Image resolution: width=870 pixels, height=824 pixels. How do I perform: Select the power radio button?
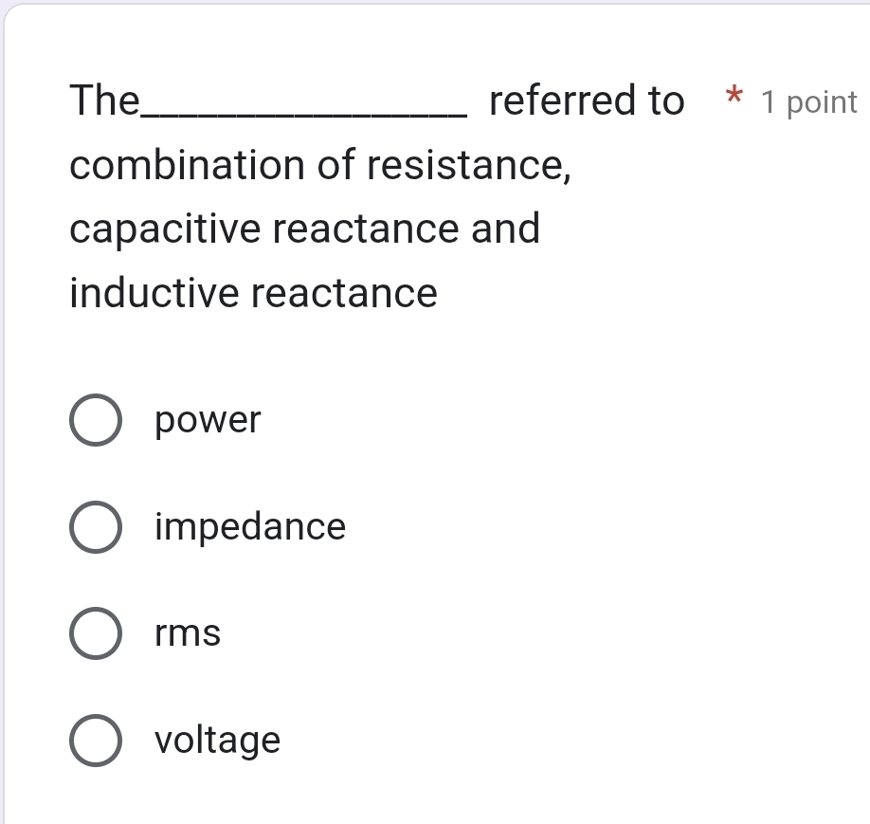click(x=95, y=421)
